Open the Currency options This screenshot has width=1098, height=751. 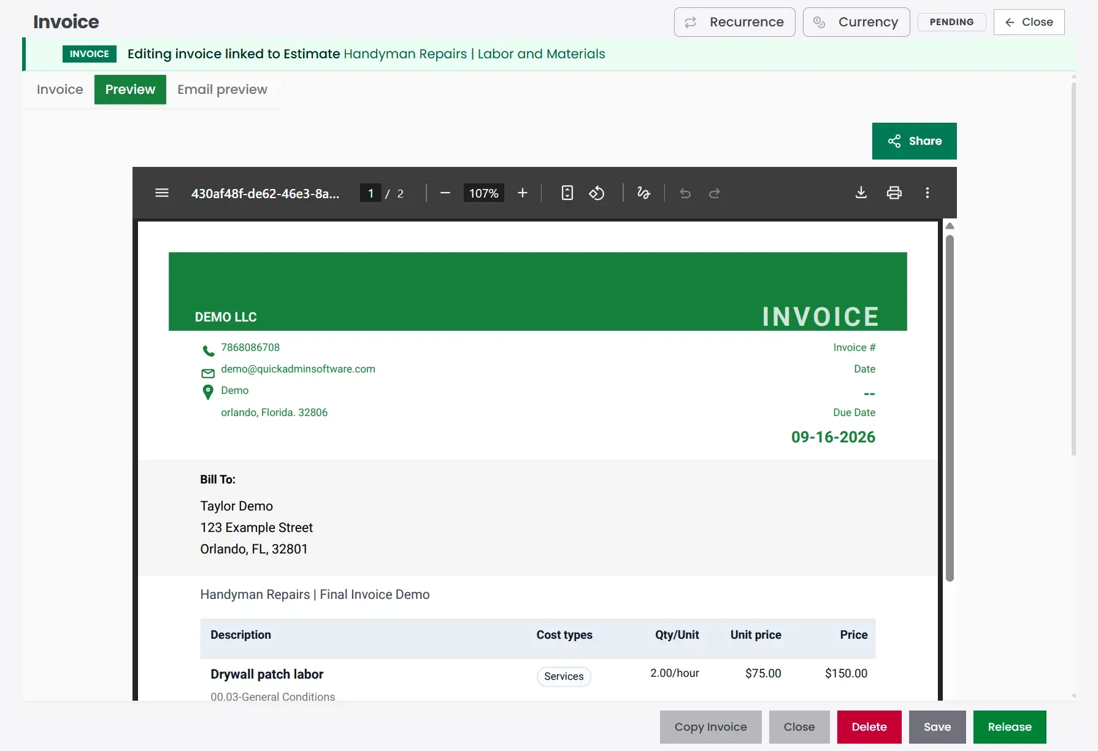point(856,22)
